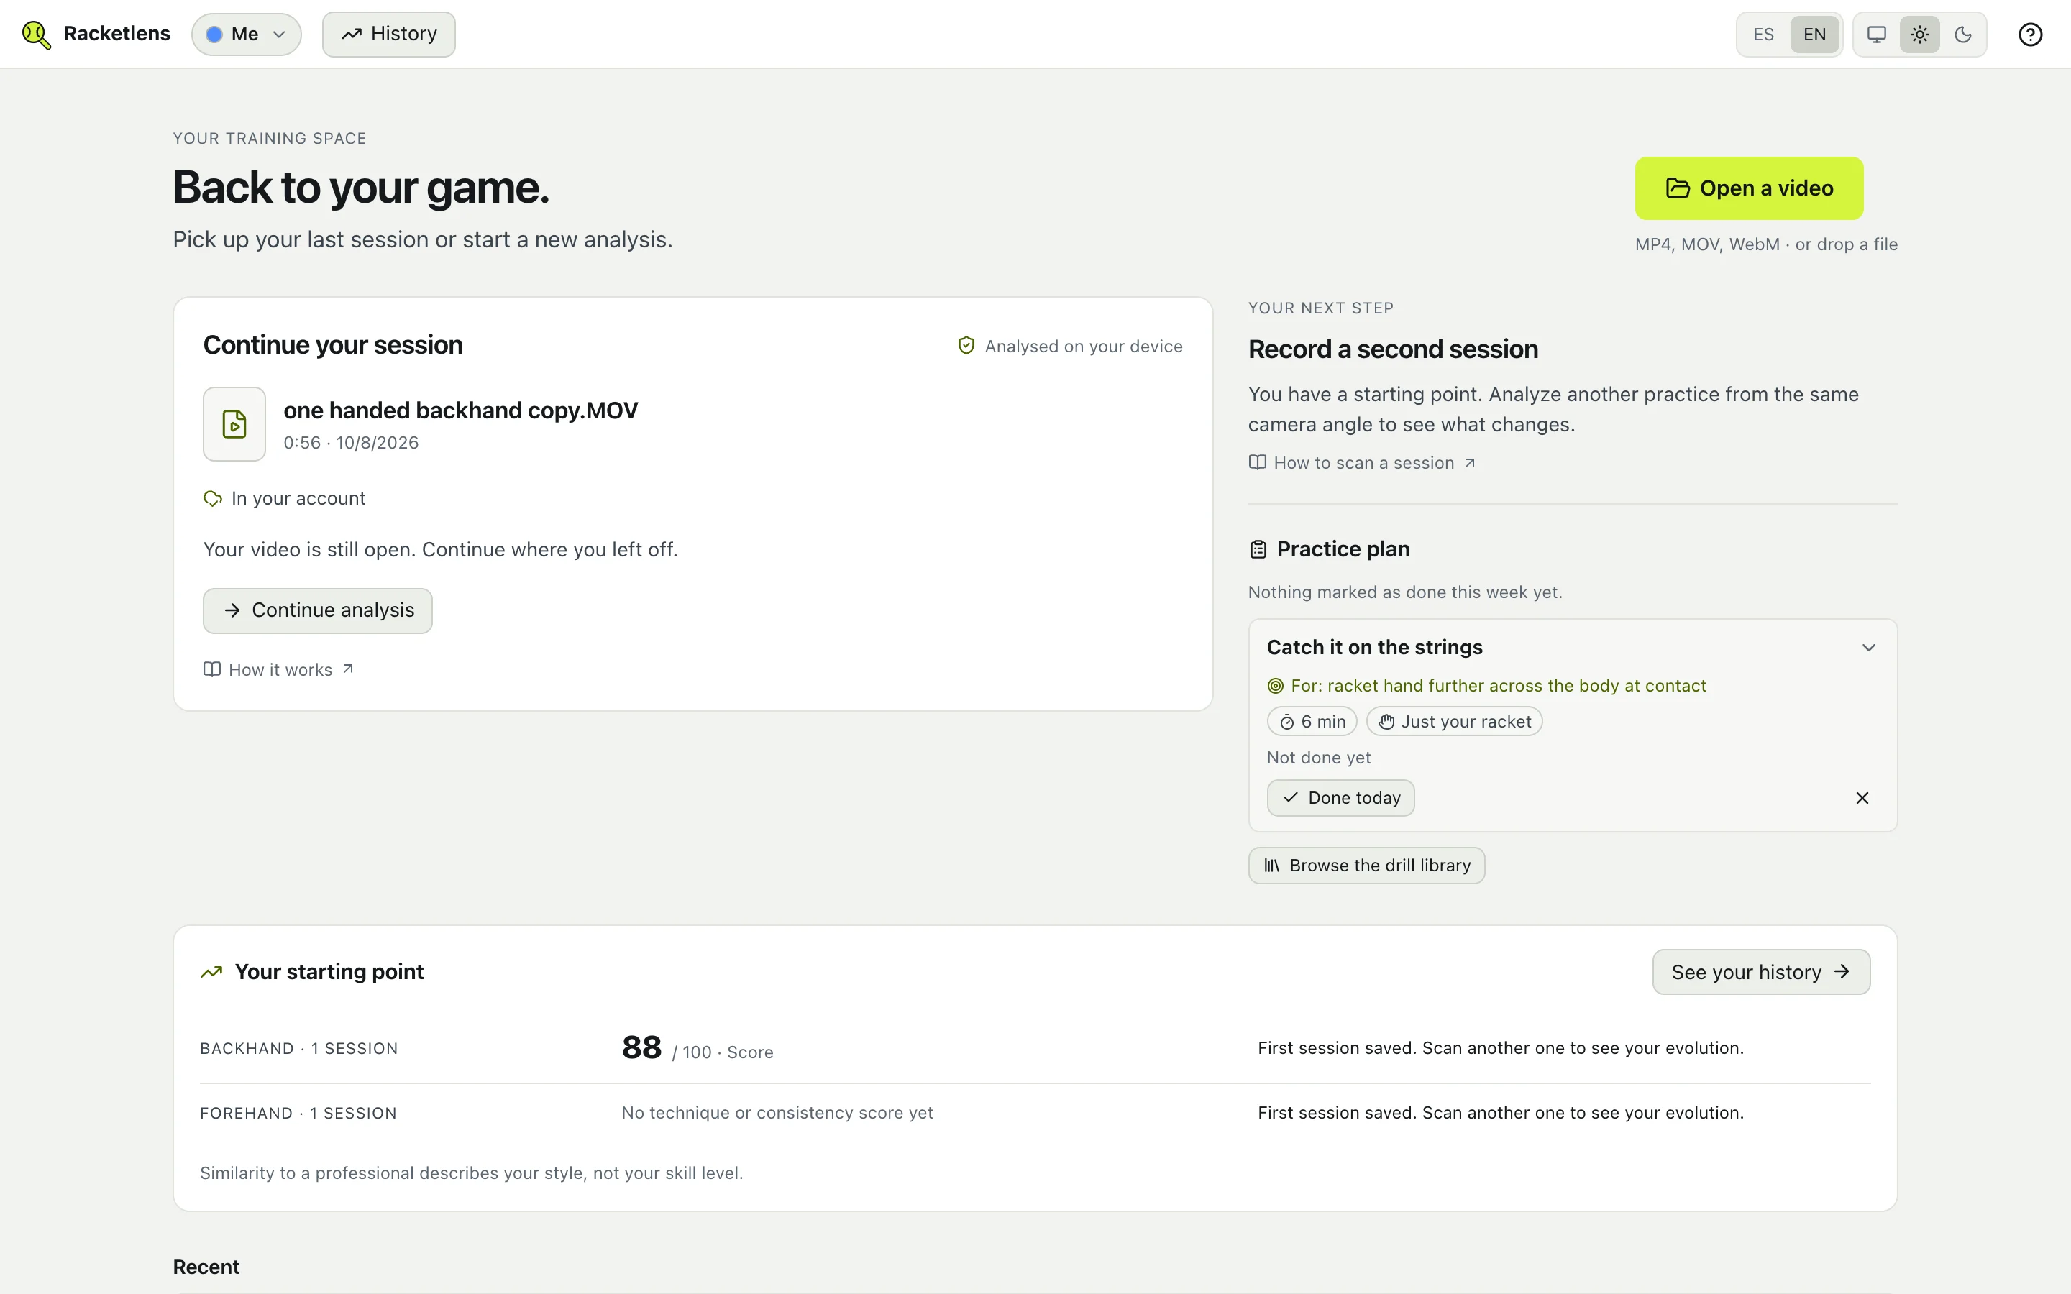Open the help question-mark icon
Viewport: 2071px width, 1294px height.
tap(2030, 35)
